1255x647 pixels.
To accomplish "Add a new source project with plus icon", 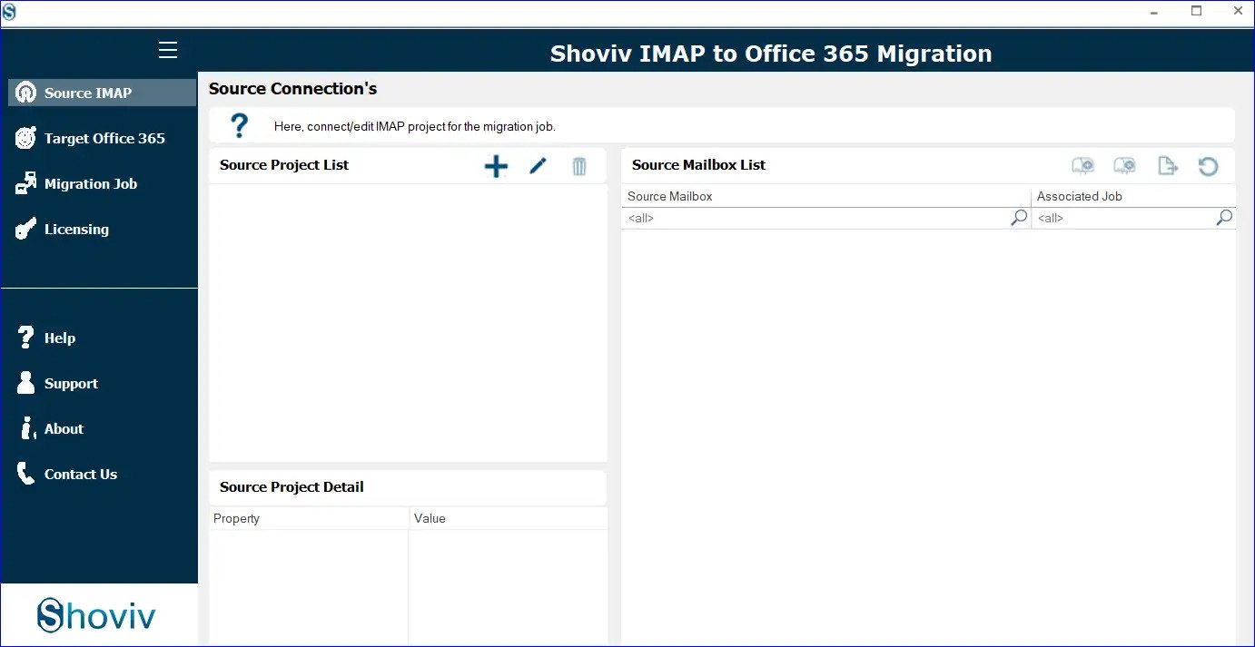I will [496, 166].
